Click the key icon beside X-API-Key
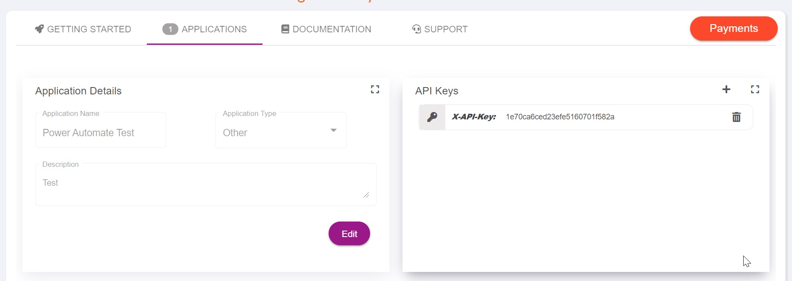 (x=432, y=117)
